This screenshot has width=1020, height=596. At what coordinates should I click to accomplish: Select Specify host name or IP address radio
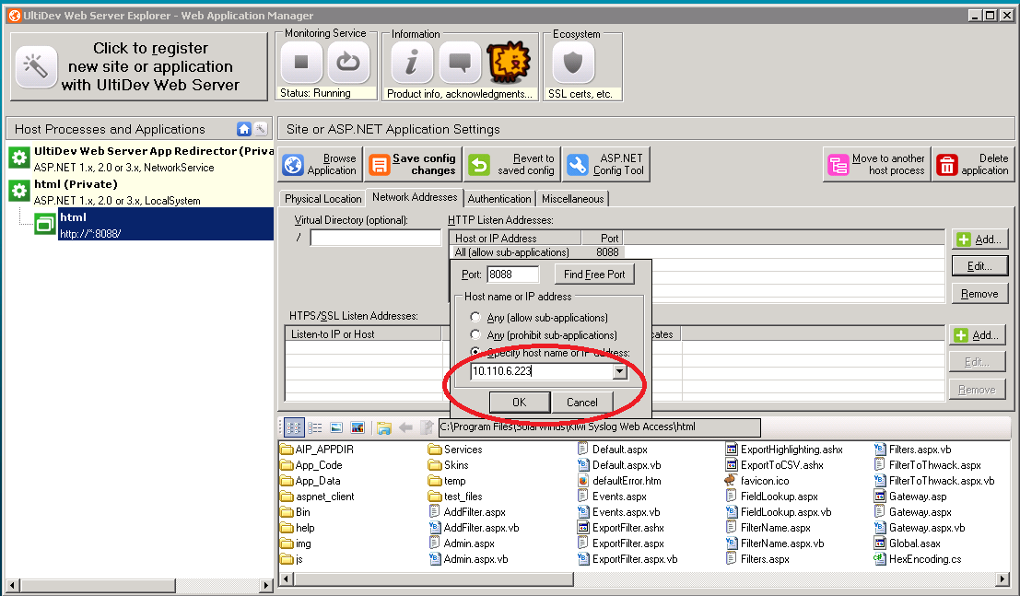tap(475, 352)
